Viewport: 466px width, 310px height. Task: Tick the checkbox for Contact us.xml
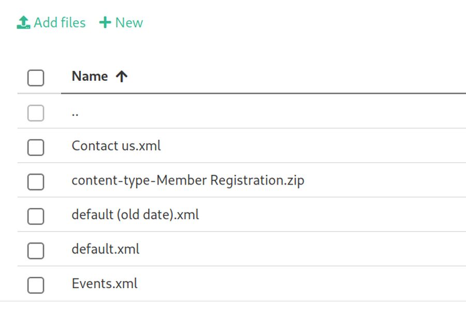pyautogui.click(x=36, y=148)
